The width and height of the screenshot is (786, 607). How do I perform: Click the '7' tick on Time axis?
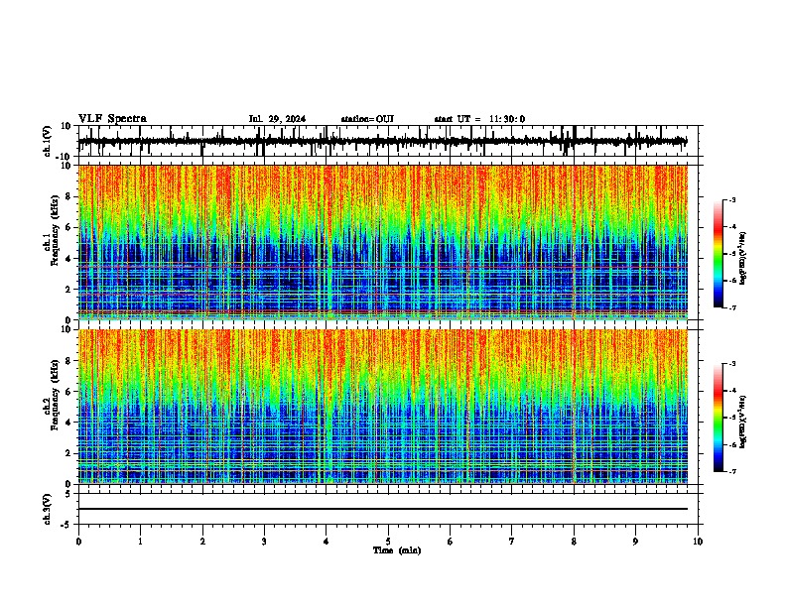pyautogui.click(x=512, y=542)
